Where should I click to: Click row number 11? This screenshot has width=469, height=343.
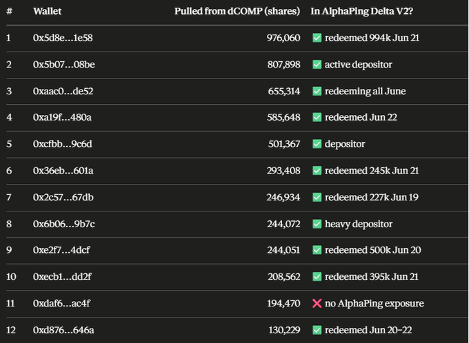click(10, 303)
